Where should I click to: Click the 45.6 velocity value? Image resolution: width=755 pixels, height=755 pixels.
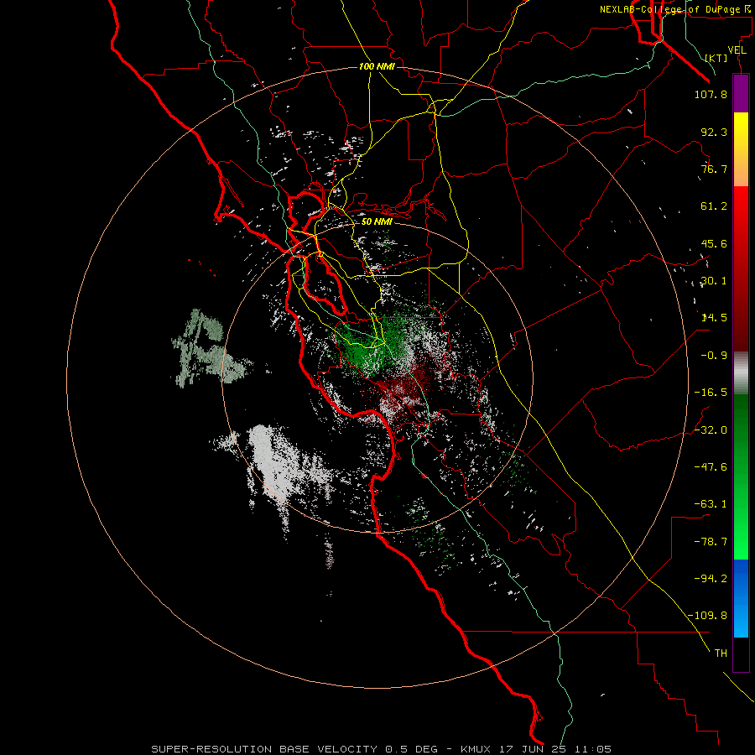(714, 243)
